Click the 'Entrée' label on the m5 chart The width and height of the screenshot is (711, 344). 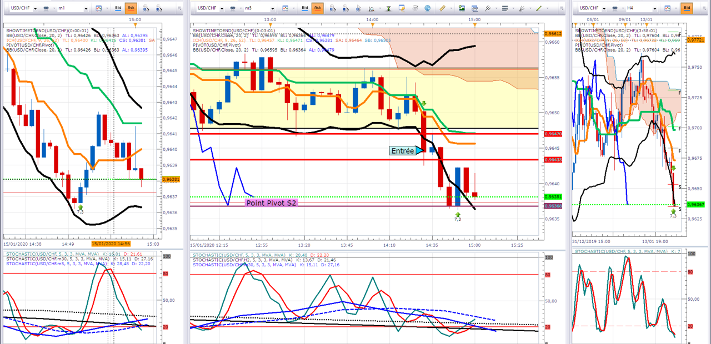tap(404, 150)
